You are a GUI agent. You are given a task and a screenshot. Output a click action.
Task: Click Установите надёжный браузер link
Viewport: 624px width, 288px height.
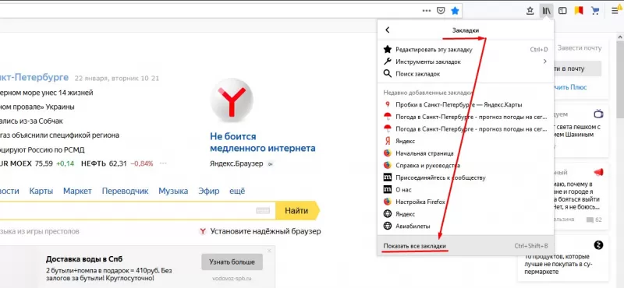click(x=265, y=231)
